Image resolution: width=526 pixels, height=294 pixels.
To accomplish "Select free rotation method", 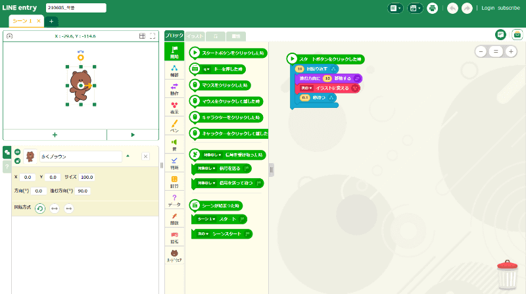I will pyautogui.click(x=40, y=208).
